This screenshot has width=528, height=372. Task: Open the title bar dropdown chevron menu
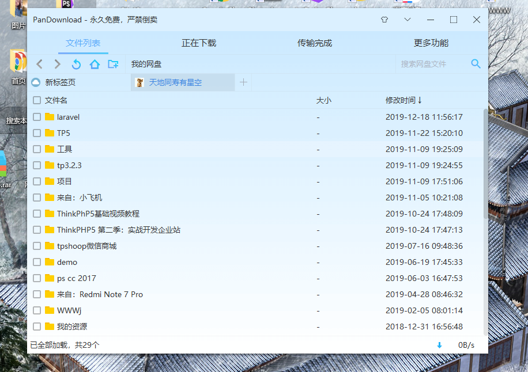[408, 20]
